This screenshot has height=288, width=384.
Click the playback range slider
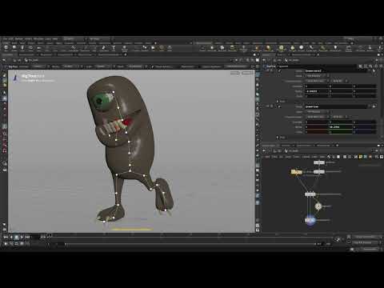point(190,244)
